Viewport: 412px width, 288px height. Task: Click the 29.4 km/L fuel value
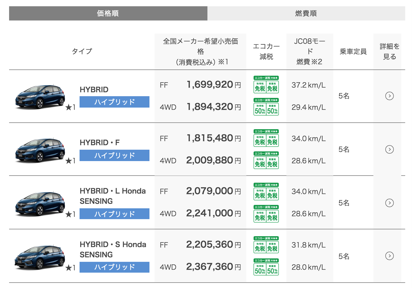[x=309, y=107]
